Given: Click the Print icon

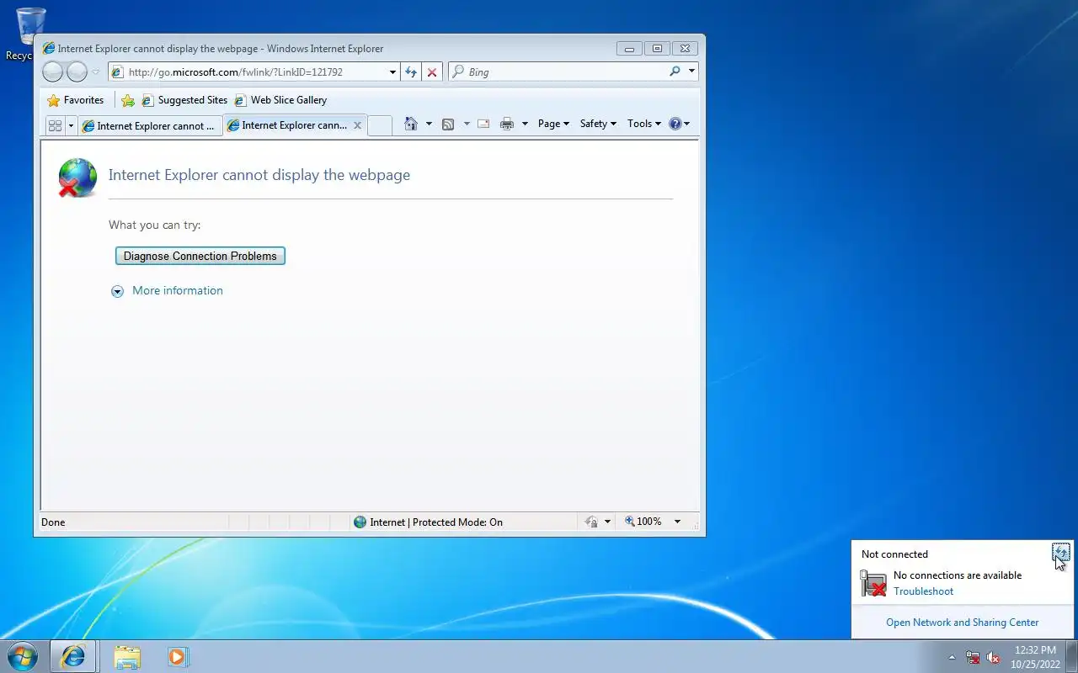Looking at the screenshot, I should click(506, 124).
